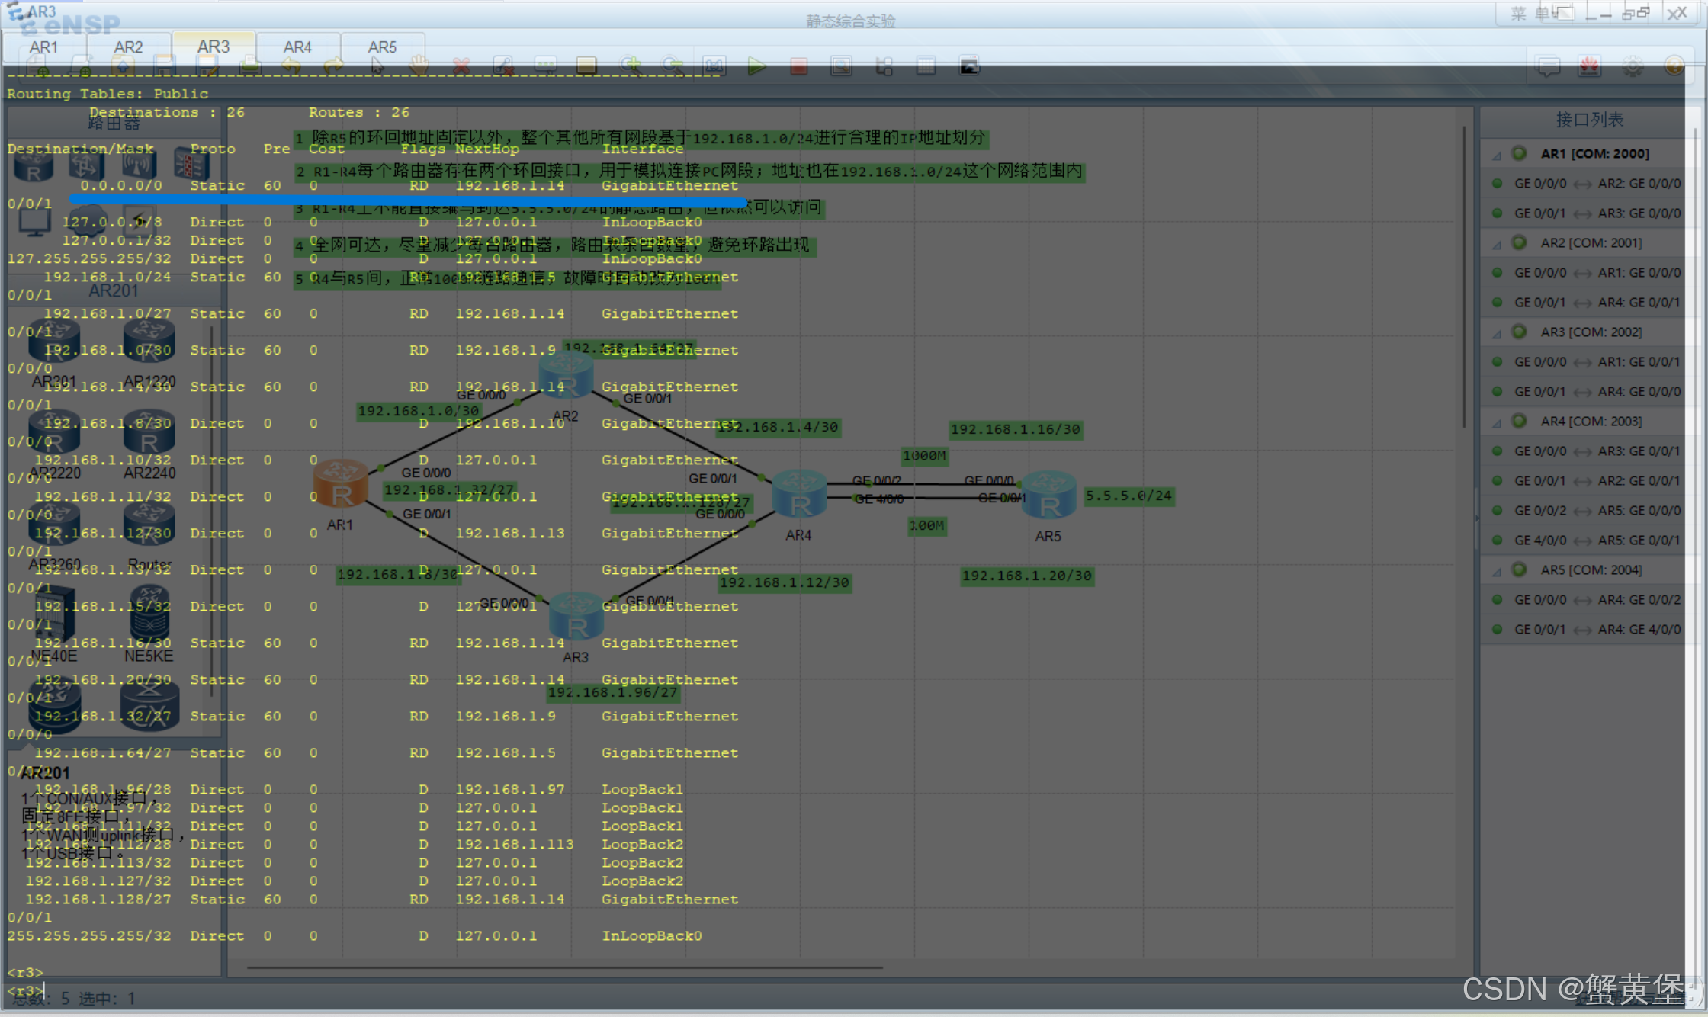Click the orange AR1 router in topology
Viewport: 1708px width, 1017px height.
point(340,485)
